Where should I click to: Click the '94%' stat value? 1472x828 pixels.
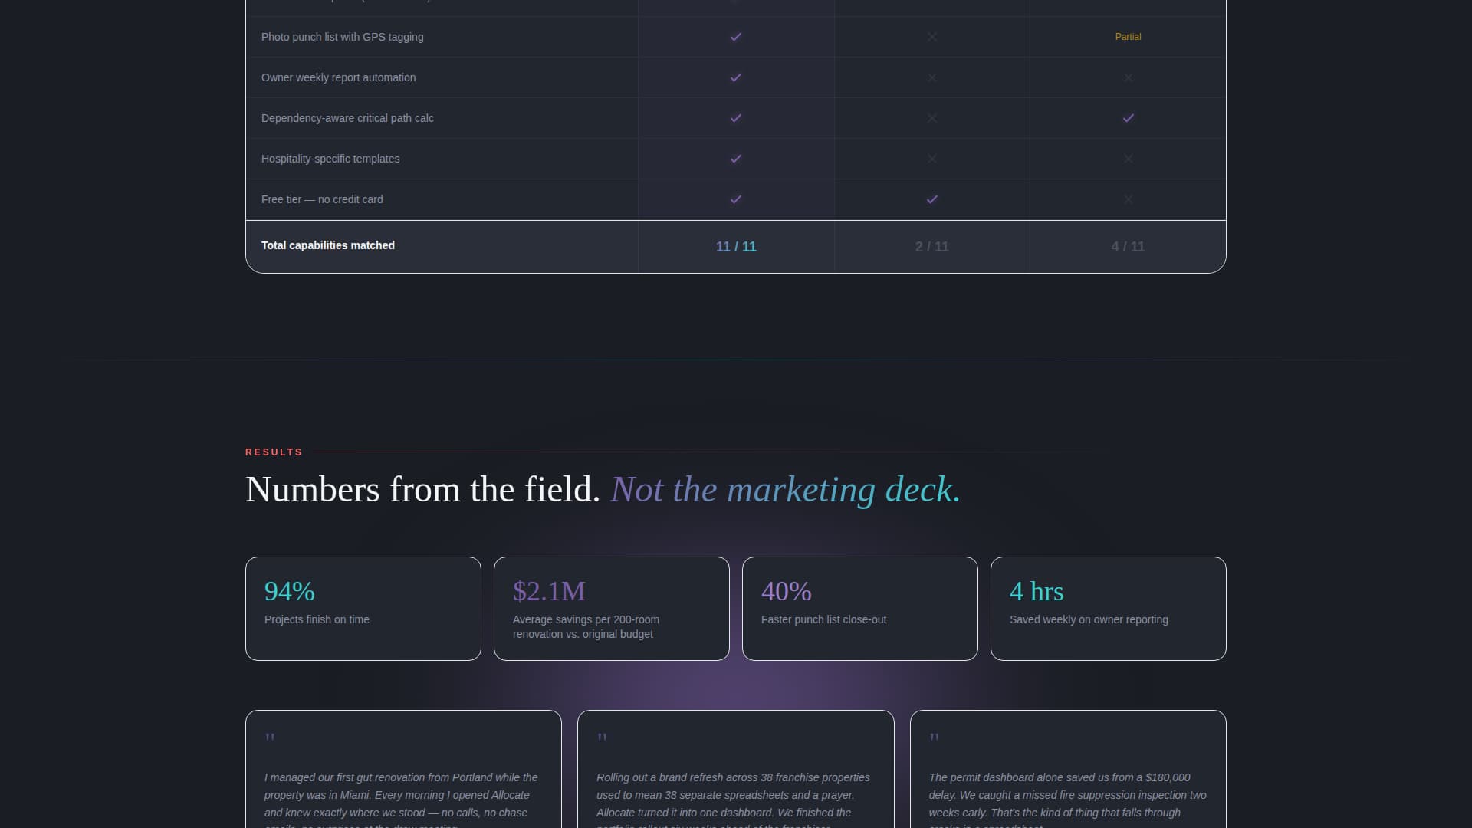coord(290,591)
